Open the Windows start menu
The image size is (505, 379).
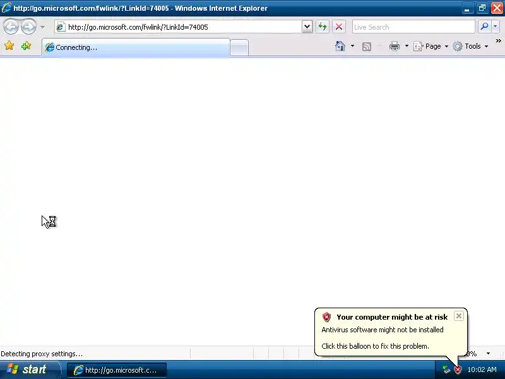click(30, 370)
